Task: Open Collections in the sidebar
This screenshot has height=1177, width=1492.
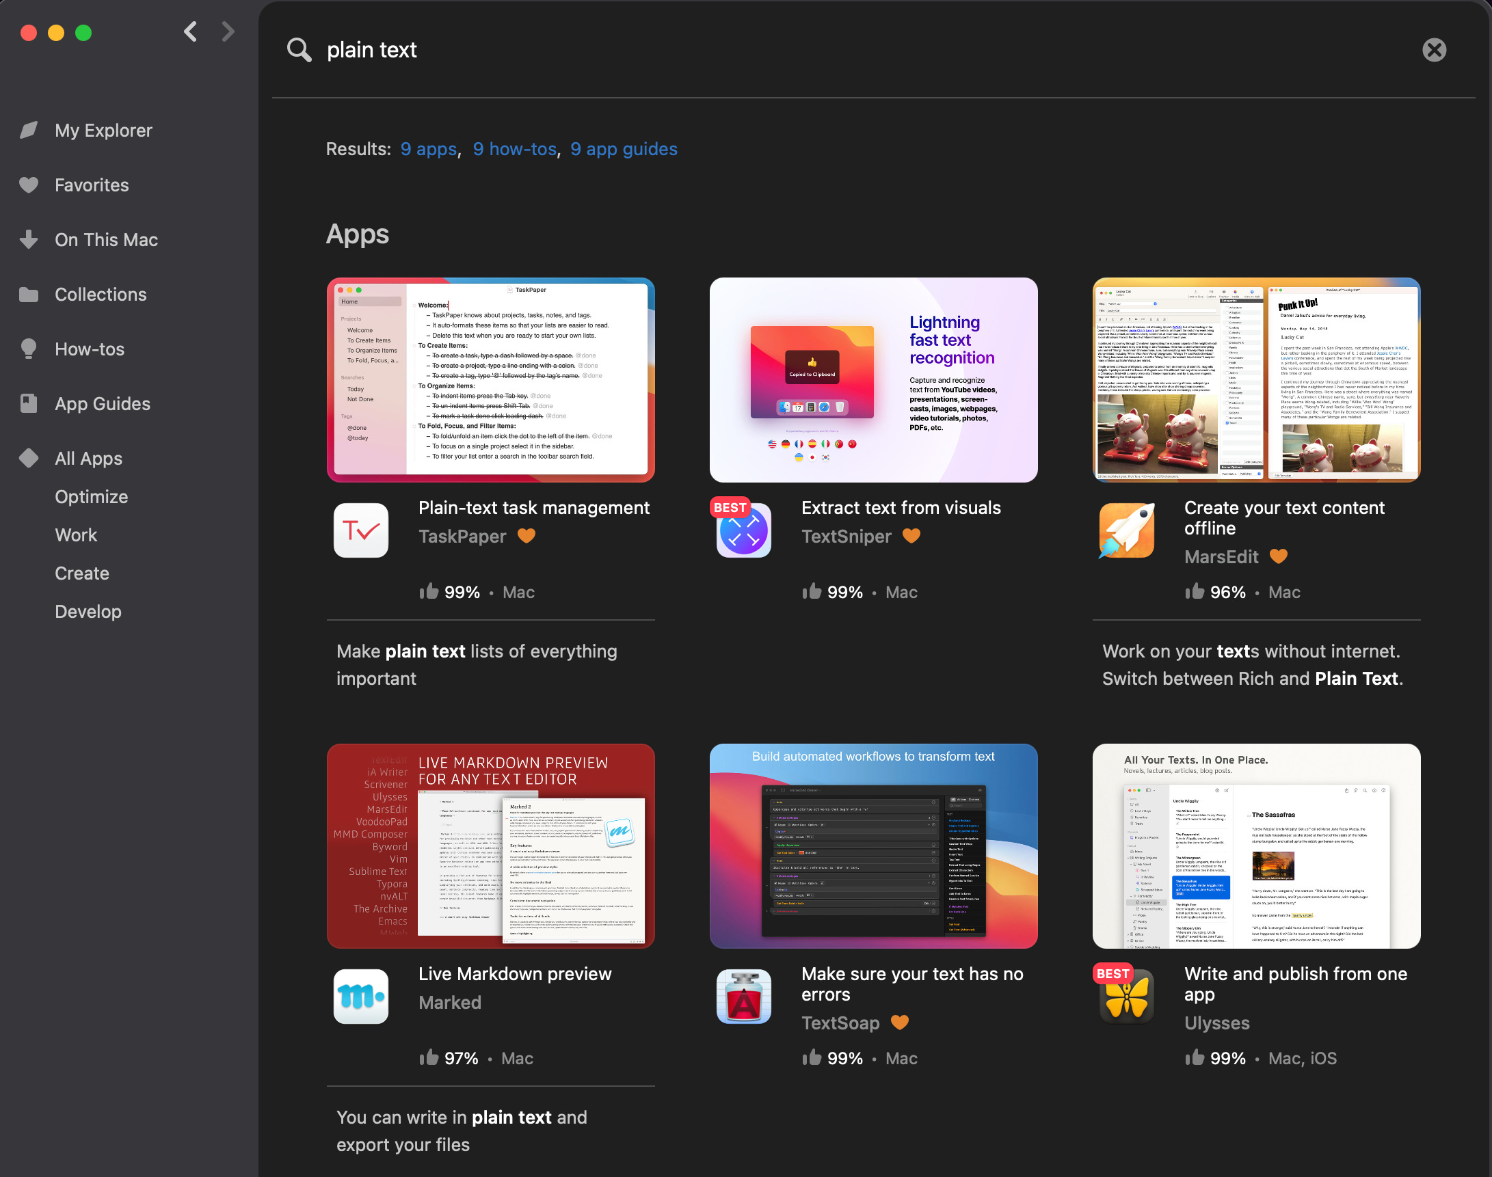Action: [x=101, y=294]
